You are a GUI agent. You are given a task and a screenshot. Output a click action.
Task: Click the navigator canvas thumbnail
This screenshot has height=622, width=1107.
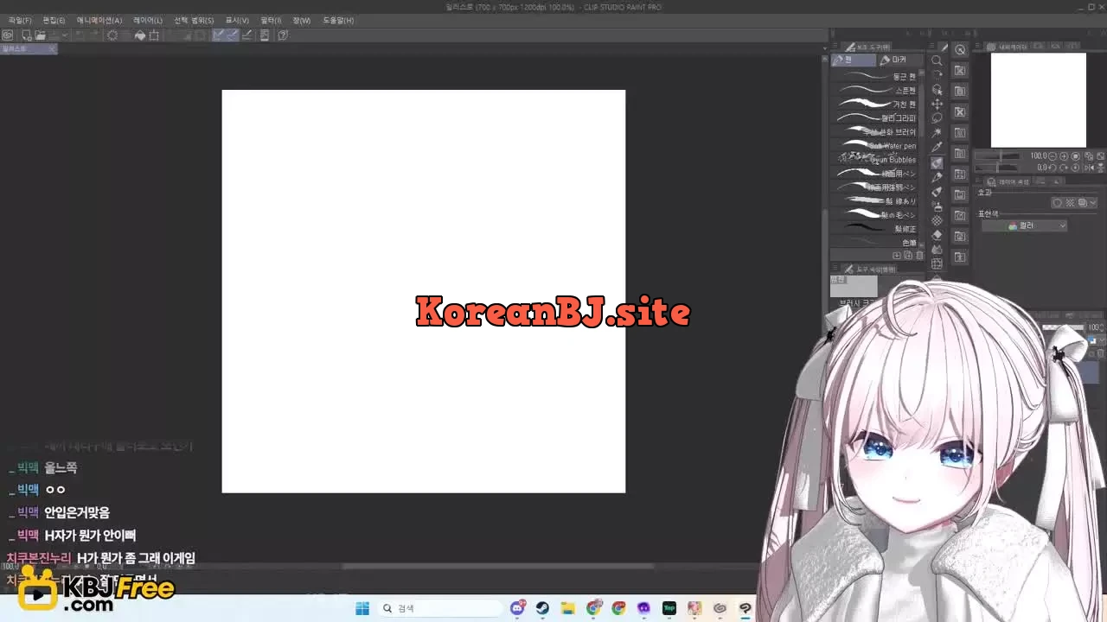[1038, 100]
